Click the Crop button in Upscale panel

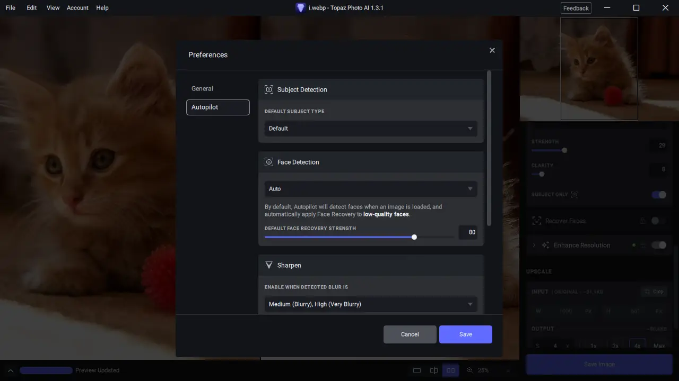click(654, 292)
